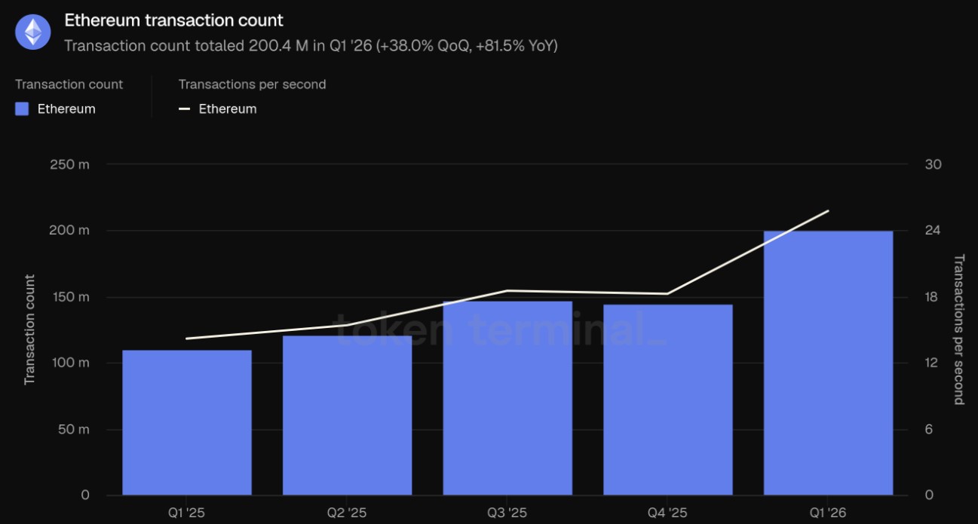Click the line's peak point above Q1 '26

828,211
